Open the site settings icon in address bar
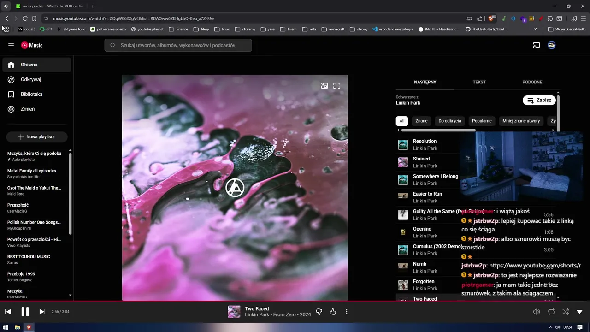 click(x=46, y=18)
